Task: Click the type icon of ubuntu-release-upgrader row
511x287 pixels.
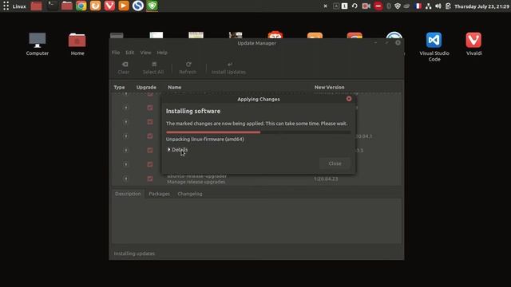Action: click(x=126, y=179)
